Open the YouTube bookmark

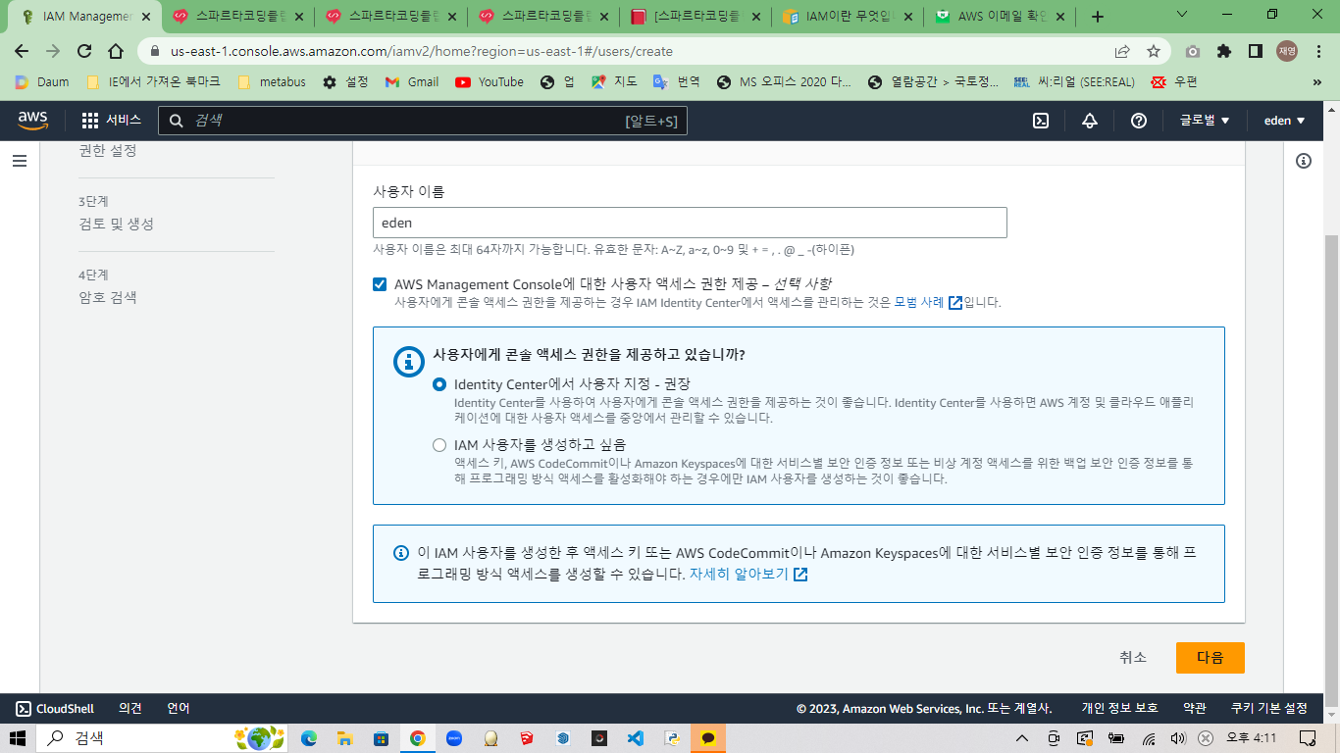tap(490, 82)
